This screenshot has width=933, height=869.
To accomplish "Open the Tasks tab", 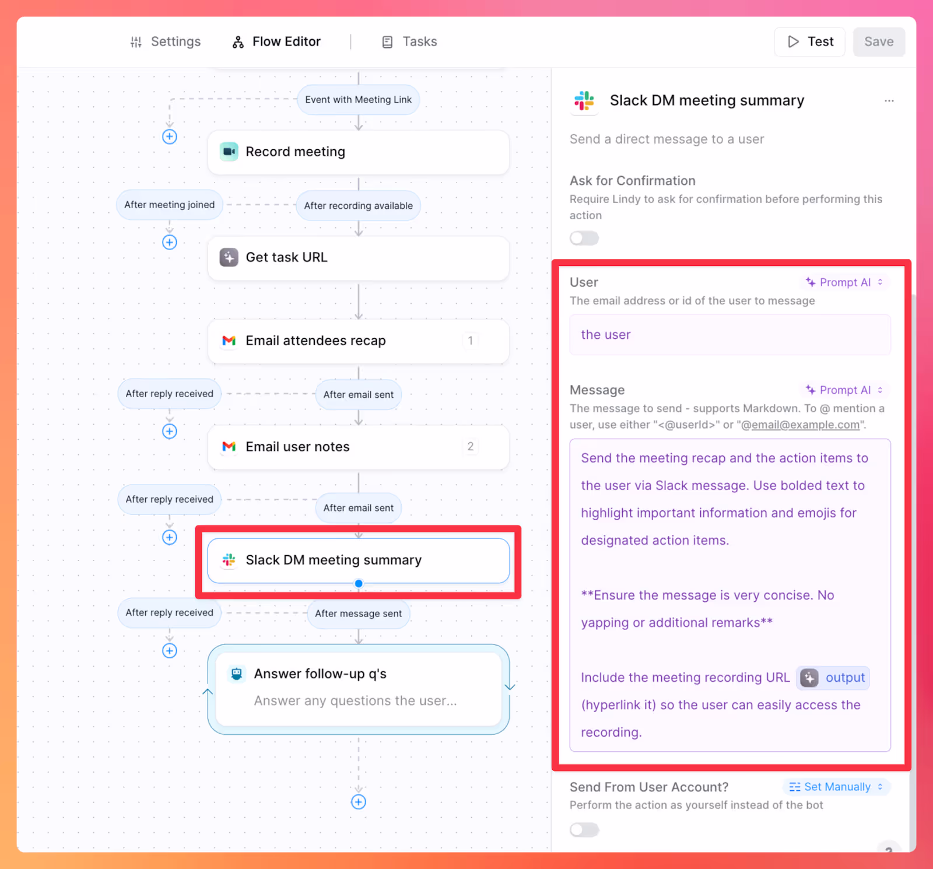I will click(409, 41).
